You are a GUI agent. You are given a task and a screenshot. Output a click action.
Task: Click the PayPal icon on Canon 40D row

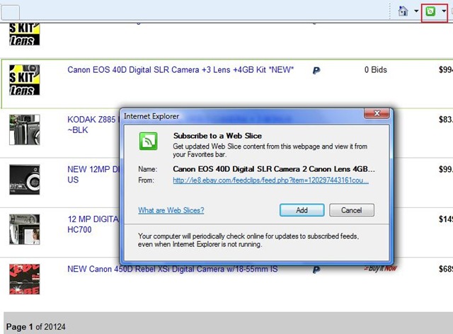(x=316, y=70)
